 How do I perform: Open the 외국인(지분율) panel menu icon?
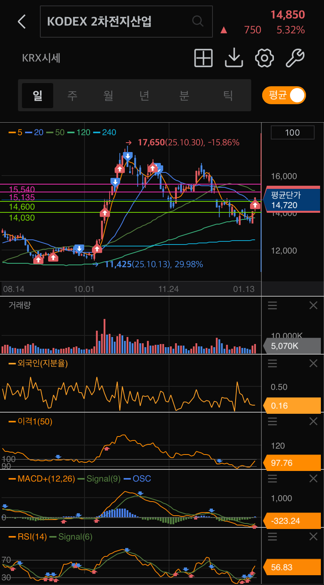tap(272, 364)
